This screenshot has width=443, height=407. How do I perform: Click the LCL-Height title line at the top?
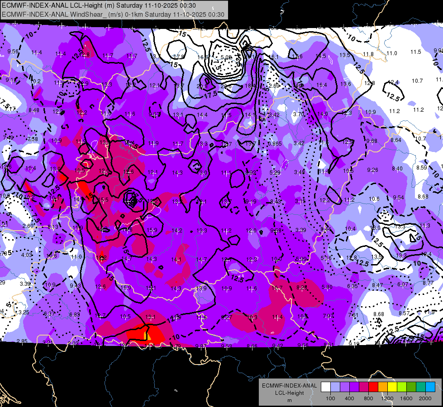pos(99,5)
